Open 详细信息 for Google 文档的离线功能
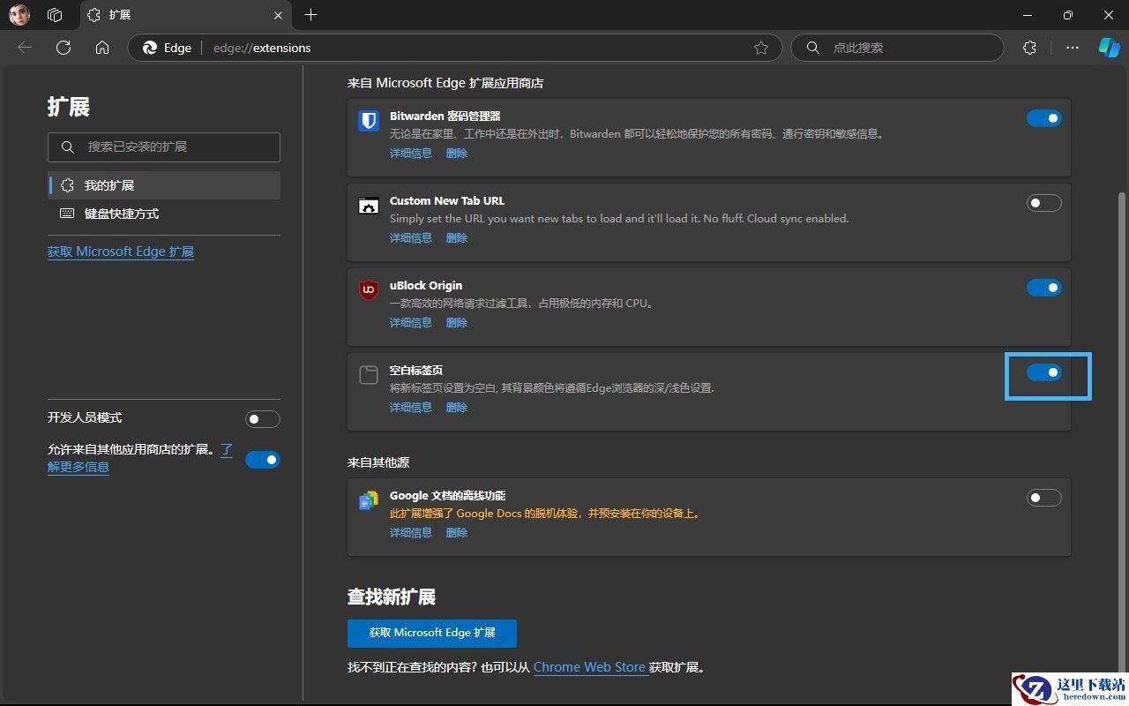 (411, 532)
